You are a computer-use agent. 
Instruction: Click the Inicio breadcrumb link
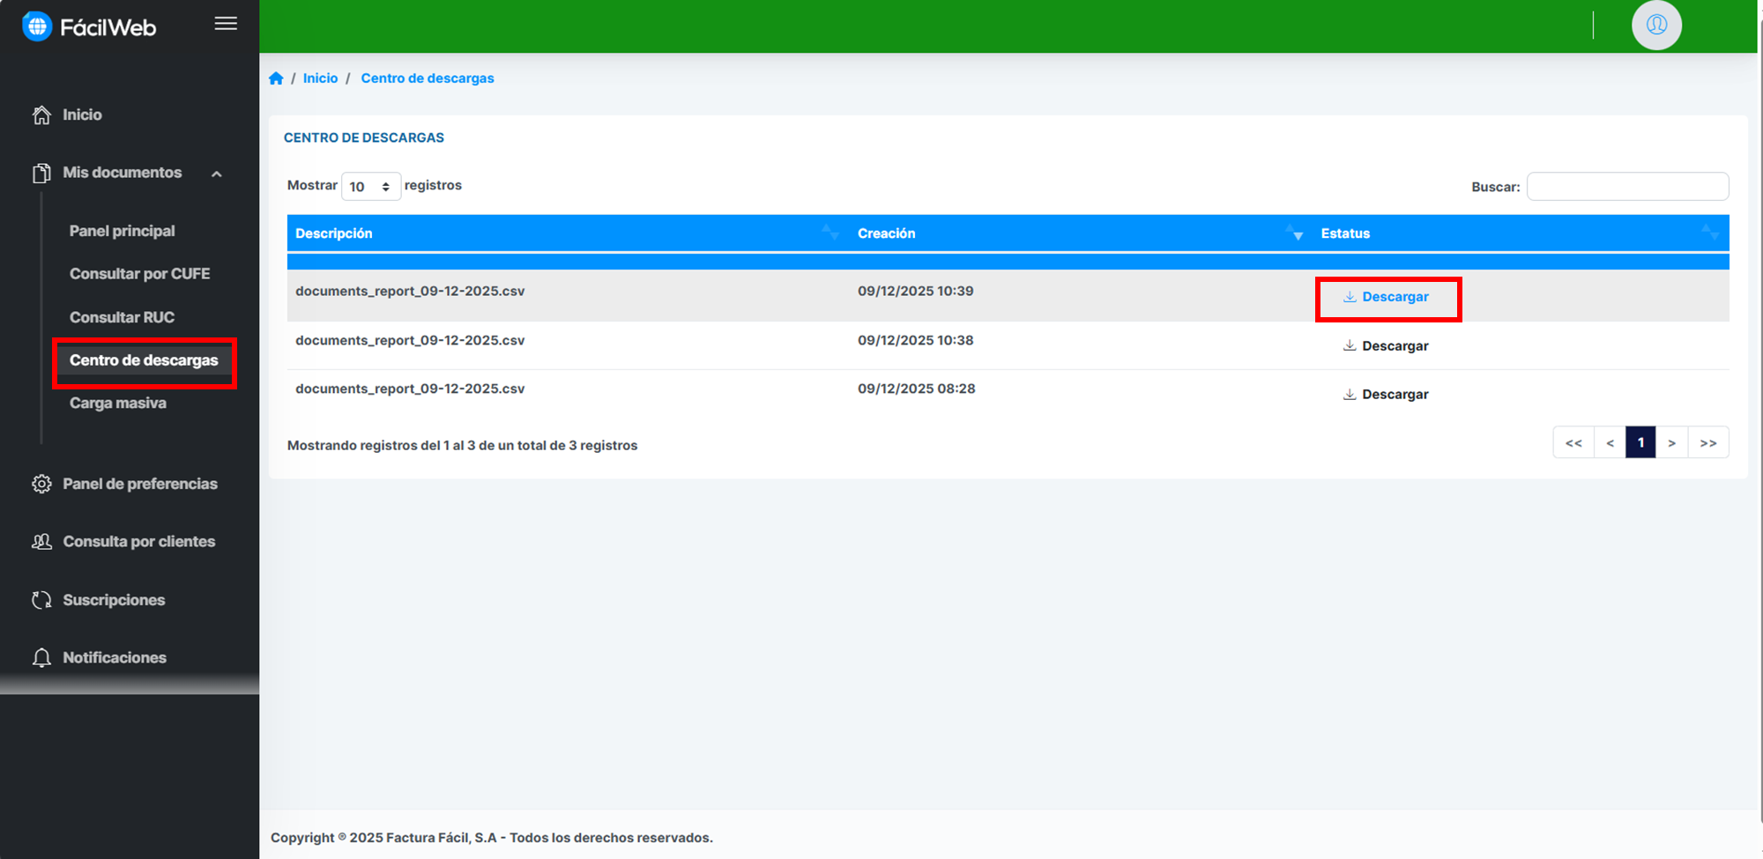click(320, 78)
